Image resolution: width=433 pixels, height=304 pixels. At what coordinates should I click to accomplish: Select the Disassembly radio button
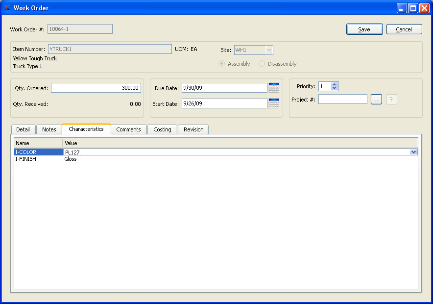262,64
